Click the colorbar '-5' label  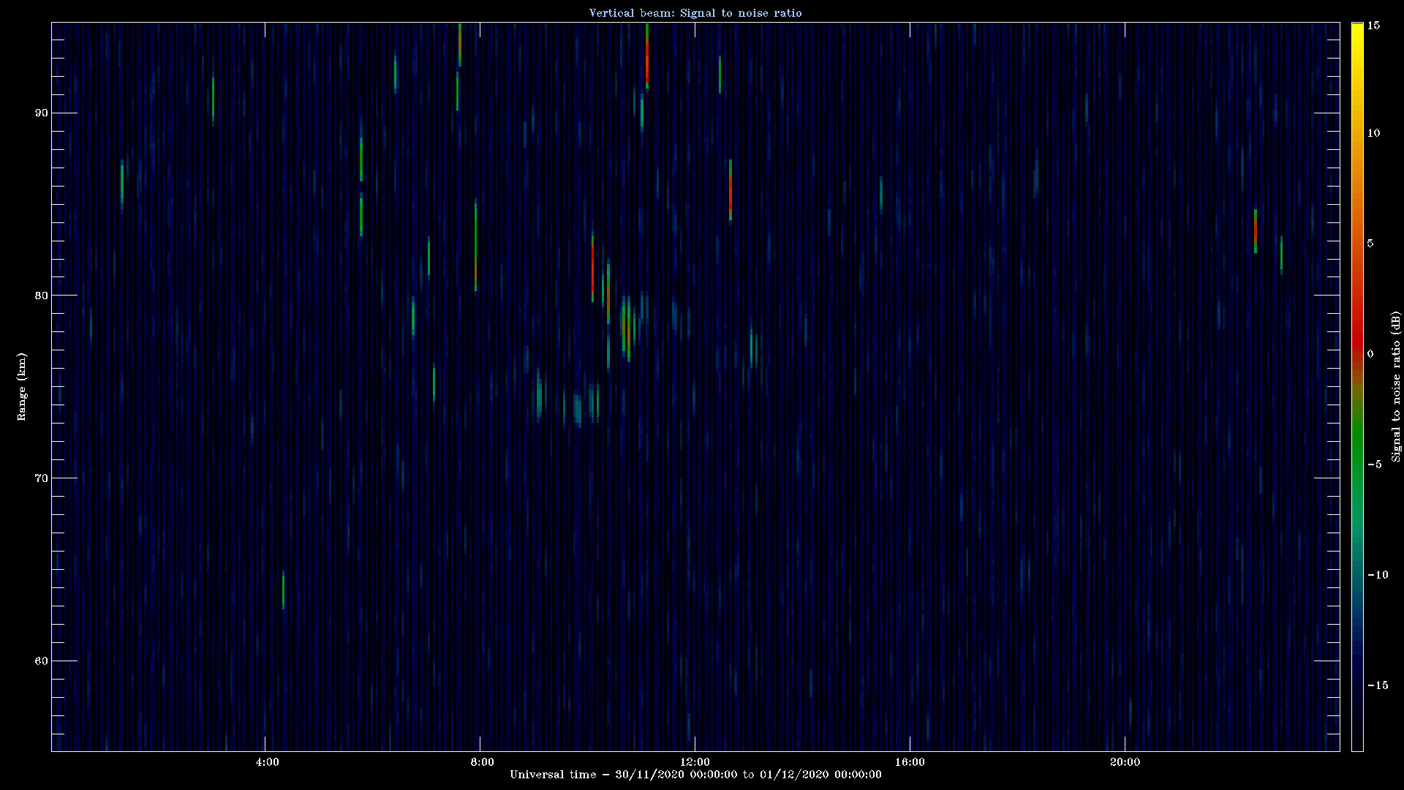point(1374,464)
